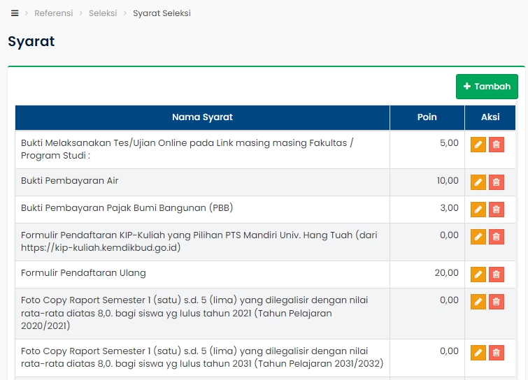Delete the Raport requirement for tahun 2021
Screen dimensions: 528x380
click(497, 302)
